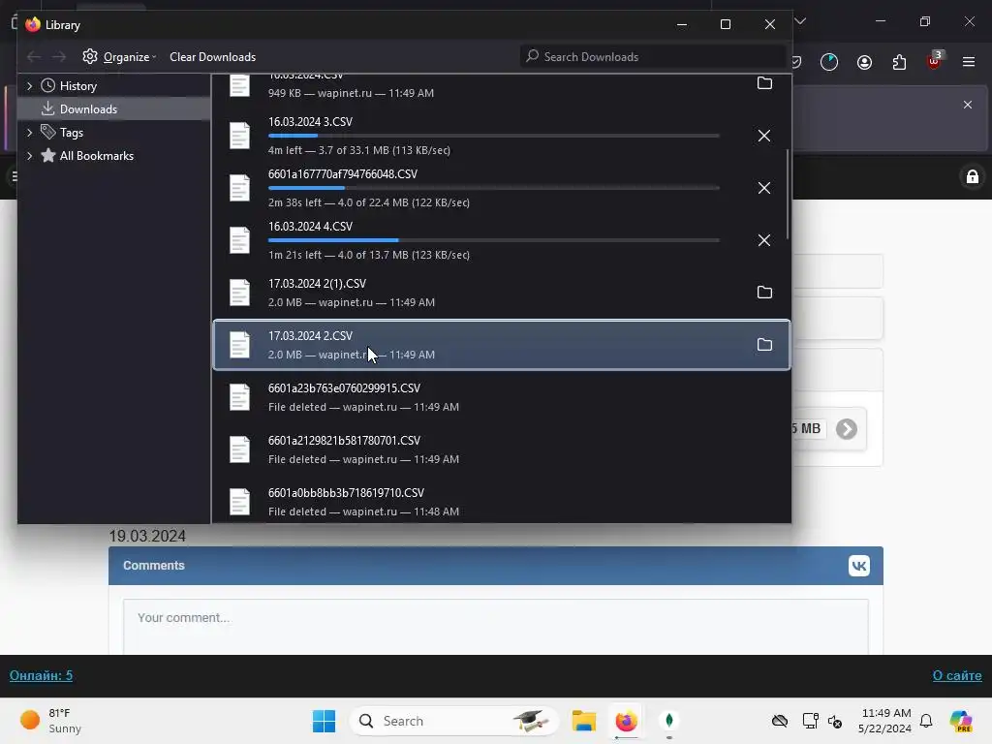This screenshot has width=992, height=744.
Task: Select All Bookmarks in the sidebar
Action: tap(96, 156)
